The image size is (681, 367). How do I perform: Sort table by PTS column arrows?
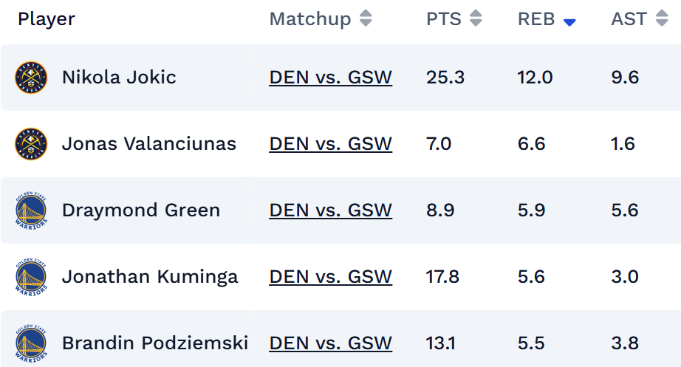pyautogui.click(x=476, y=19)
